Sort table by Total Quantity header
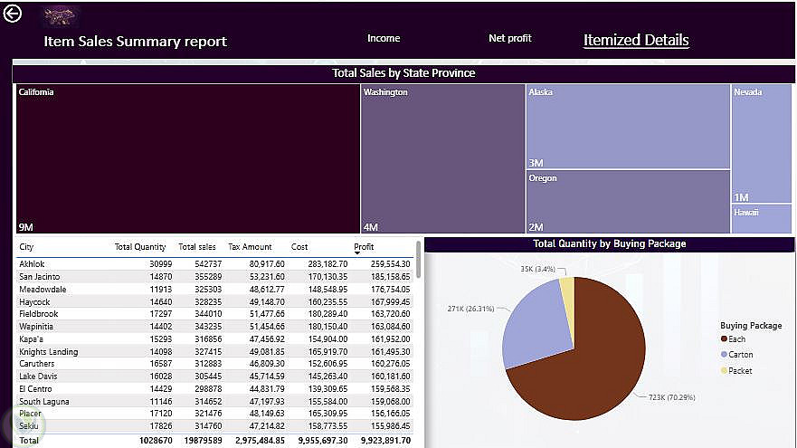This screenshot has width=797, height=448. pos(140,247)
